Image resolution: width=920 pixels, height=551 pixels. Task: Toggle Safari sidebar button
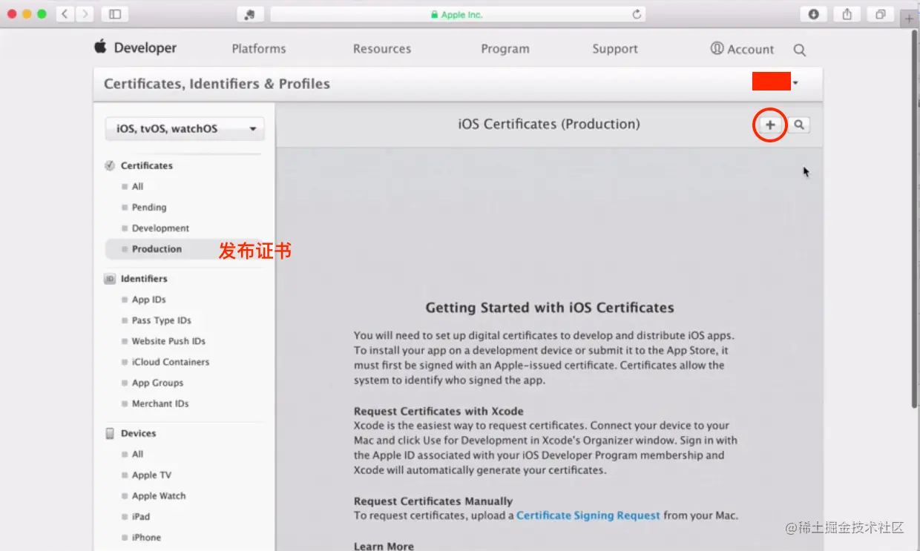pos(115,14)
